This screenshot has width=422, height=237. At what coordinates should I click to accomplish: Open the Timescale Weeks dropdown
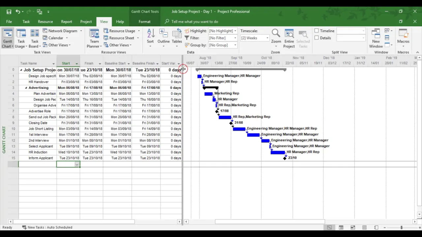pyautogui.click(x=267, y=38)
